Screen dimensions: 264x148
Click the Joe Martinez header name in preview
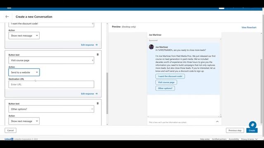pyautogui.click(x=155, y=35)
